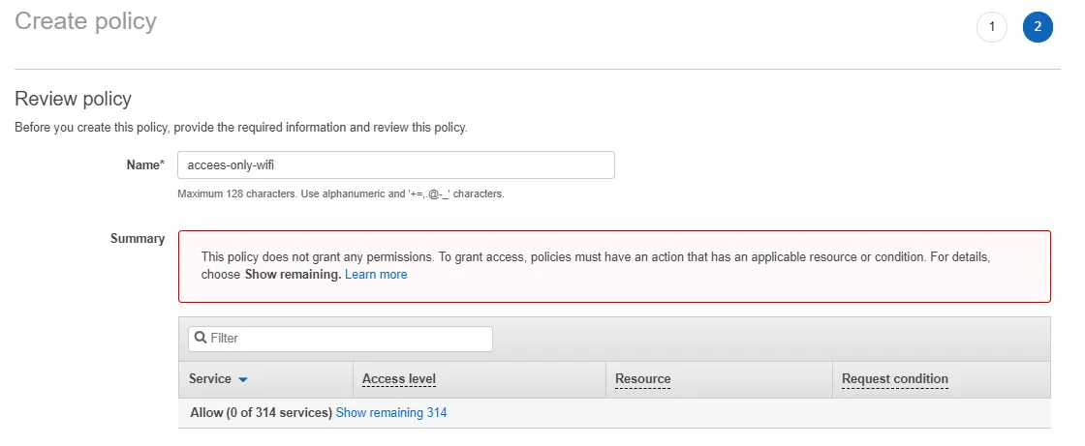Image resolution: width=1085 pixels, height=446 pixels.
Task: Click the step 1 circle indicator
Action: click(991, 27)
